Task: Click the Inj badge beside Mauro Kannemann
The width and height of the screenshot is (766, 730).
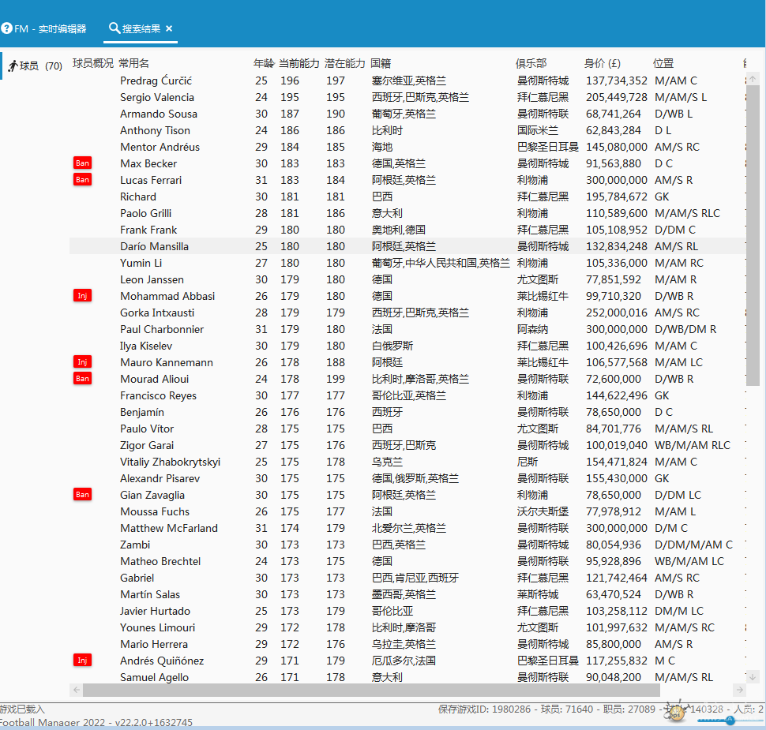Action: click(83, 361)
